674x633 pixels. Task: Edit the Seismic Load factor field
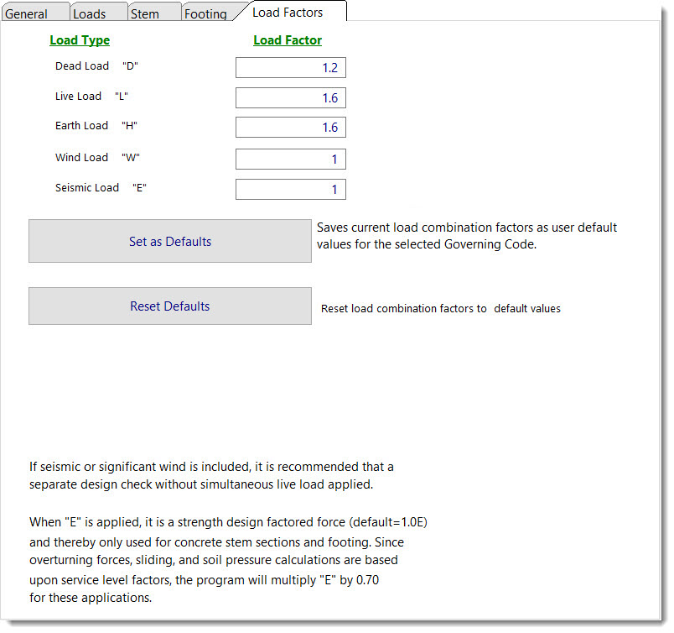(290, 190)
